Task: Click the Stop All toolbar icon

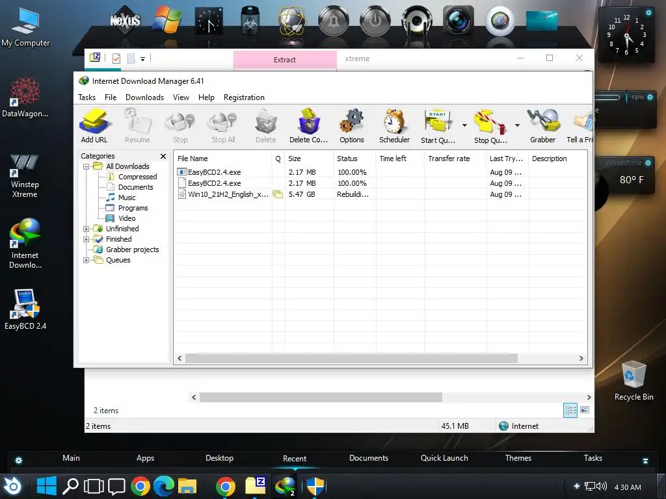Action: pyautogui.click(x=223, y=125)
